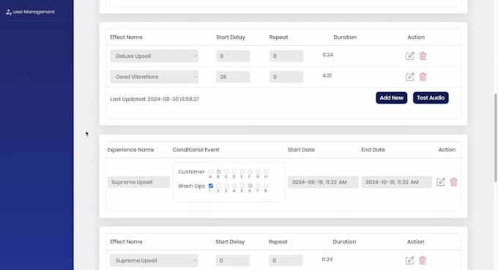
Task: Toggle Wash Ops checkbox 8
Action: 266,186
